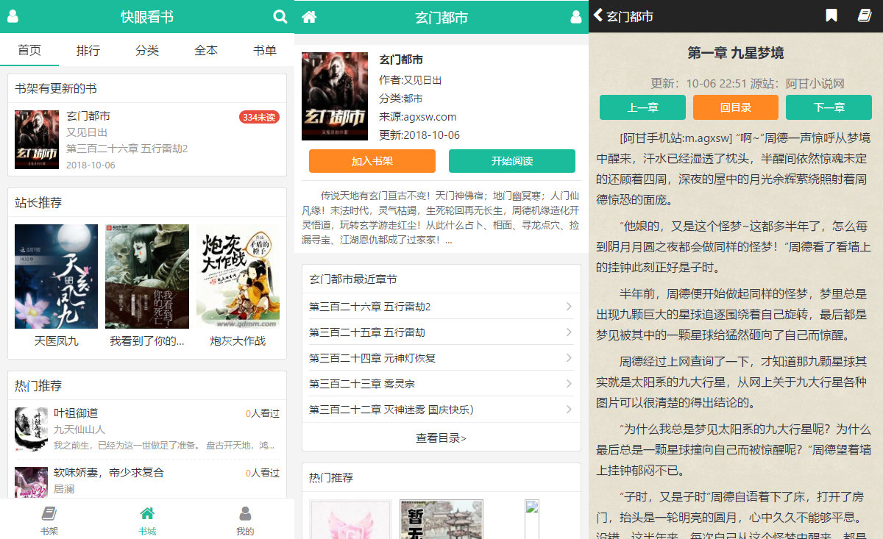Click author line 作者:又见日出
Viewport: 883px width, 539px height.
(x=411, y=79)
